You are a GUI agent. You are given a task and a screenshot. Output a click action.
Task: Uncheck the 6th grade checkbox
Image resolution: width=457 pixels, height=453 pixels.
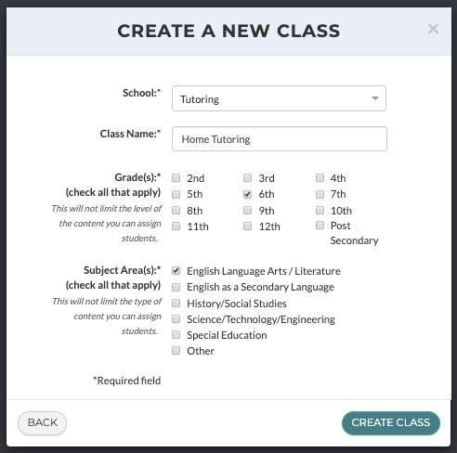point(247,194)
